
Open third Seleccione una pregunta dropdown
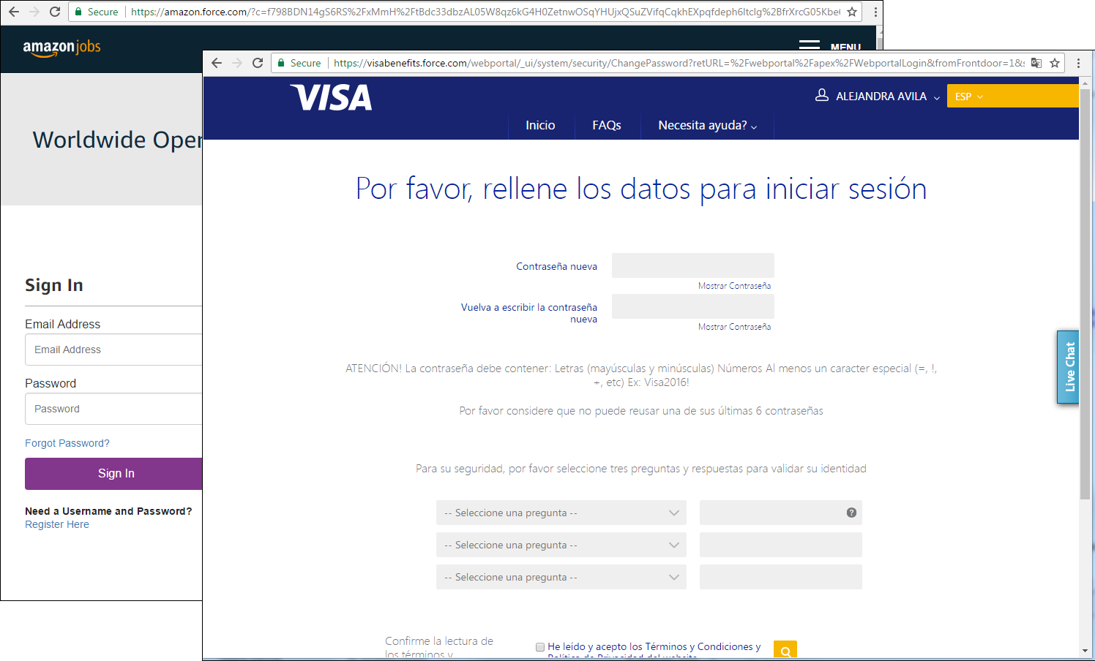tap(561, 577)
